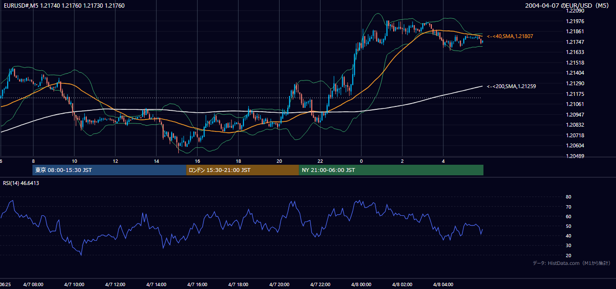Click RSI scale level 70

(568, 207)
